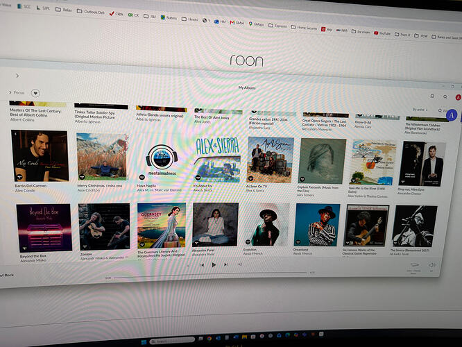Start playback with the play button
This screenshot has width=462, height=347.
point(214,264)
